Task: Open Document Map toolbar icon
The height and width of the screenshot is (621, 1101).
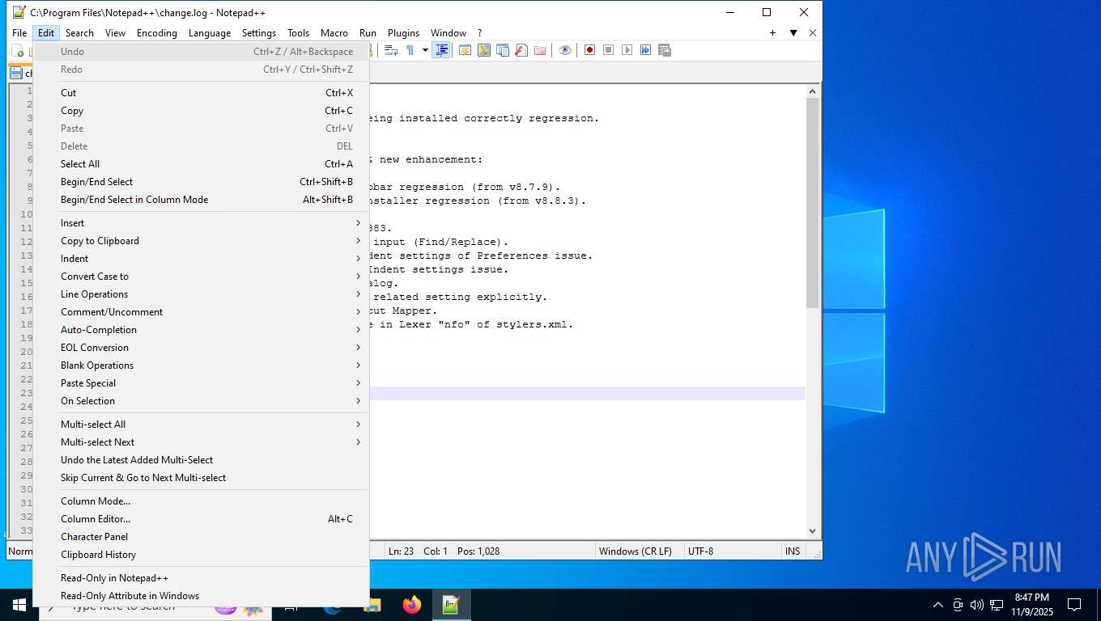Action: [484, 50]
